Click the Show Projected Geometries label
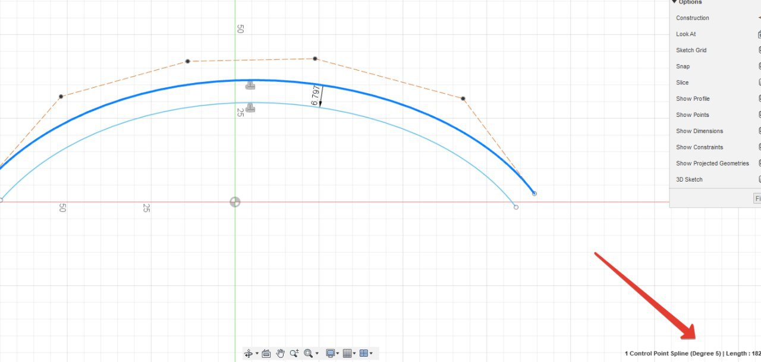 712,163
